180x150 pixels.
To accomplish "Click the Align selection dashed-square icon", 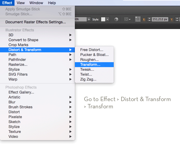I will pyautogui.click(x=126, y=19).
